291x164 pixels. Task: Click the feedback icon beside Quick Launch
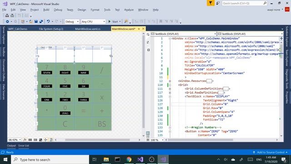218,3
